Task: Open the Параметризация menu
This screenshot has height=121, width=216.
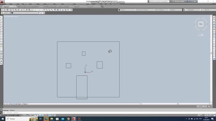Action: [x=81, y=4]
